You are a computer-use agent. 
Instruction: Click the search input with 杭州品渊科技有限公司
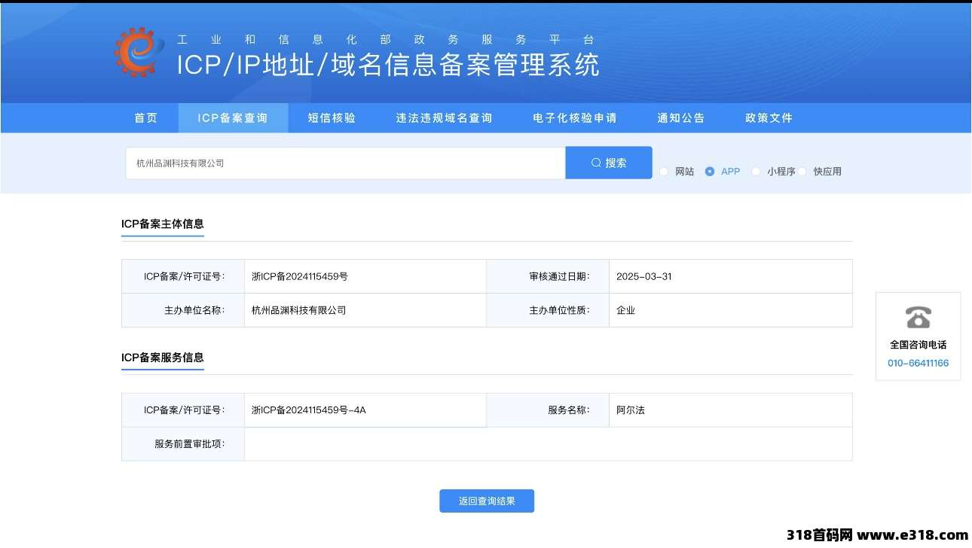[345, 163]
